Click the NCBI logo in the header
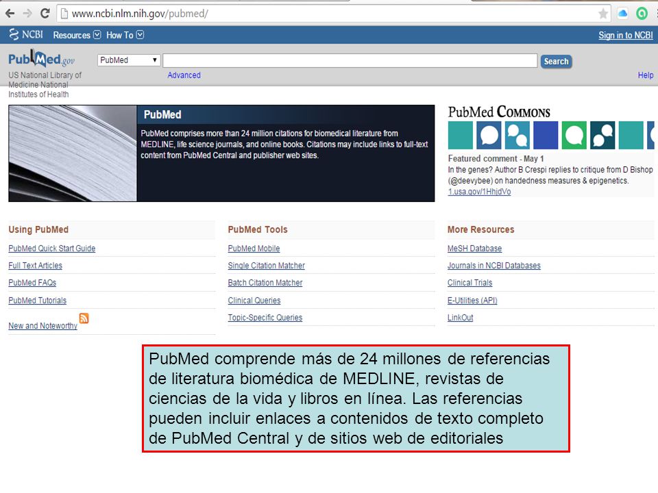This screenshot has height=493, width=658. (26, 34)
